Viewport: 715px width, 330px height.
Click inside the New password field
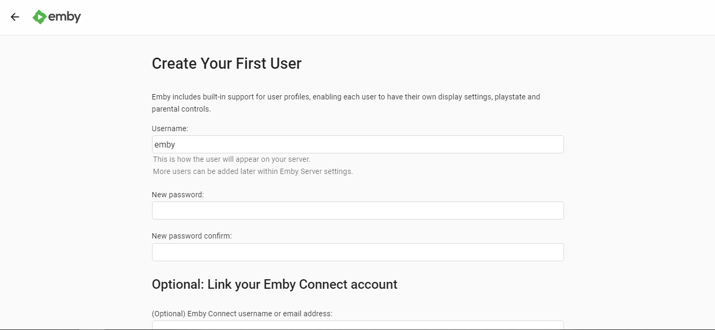pos(358,210)
